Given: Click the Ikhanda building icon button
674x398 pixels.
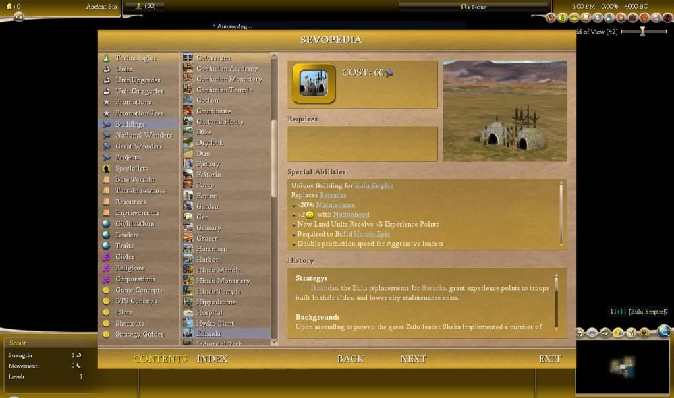Looking at the screenshot, I should click(x=314, y=84).
